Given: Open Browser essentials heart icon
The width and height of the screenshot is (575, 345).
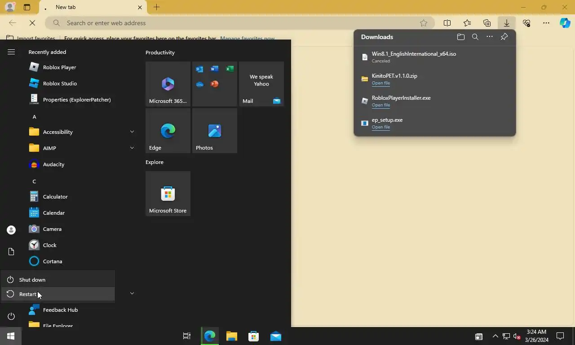Looking at the screenshot, I should pos(526,23).
